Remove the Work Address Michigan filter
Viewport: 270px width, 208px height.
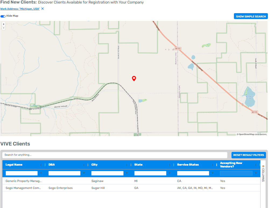point(43,9)
